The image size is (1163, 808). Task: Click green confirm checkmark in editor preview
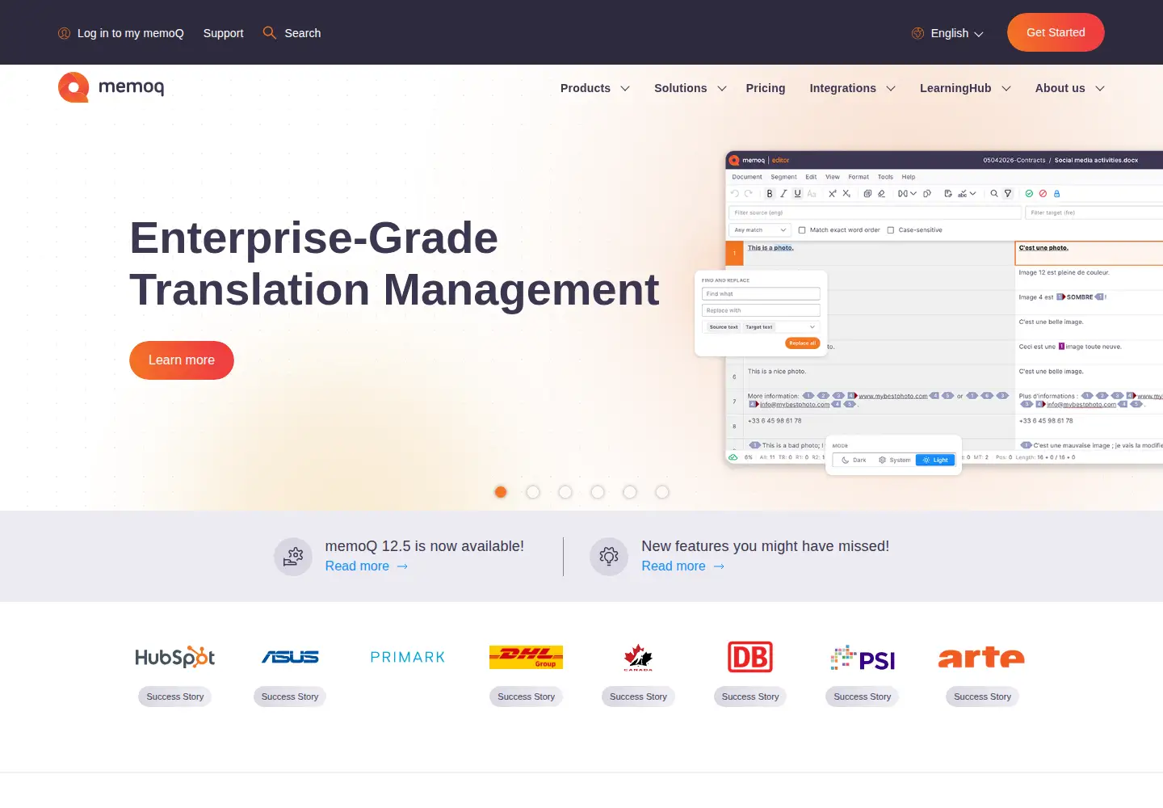pos(1029,194)
